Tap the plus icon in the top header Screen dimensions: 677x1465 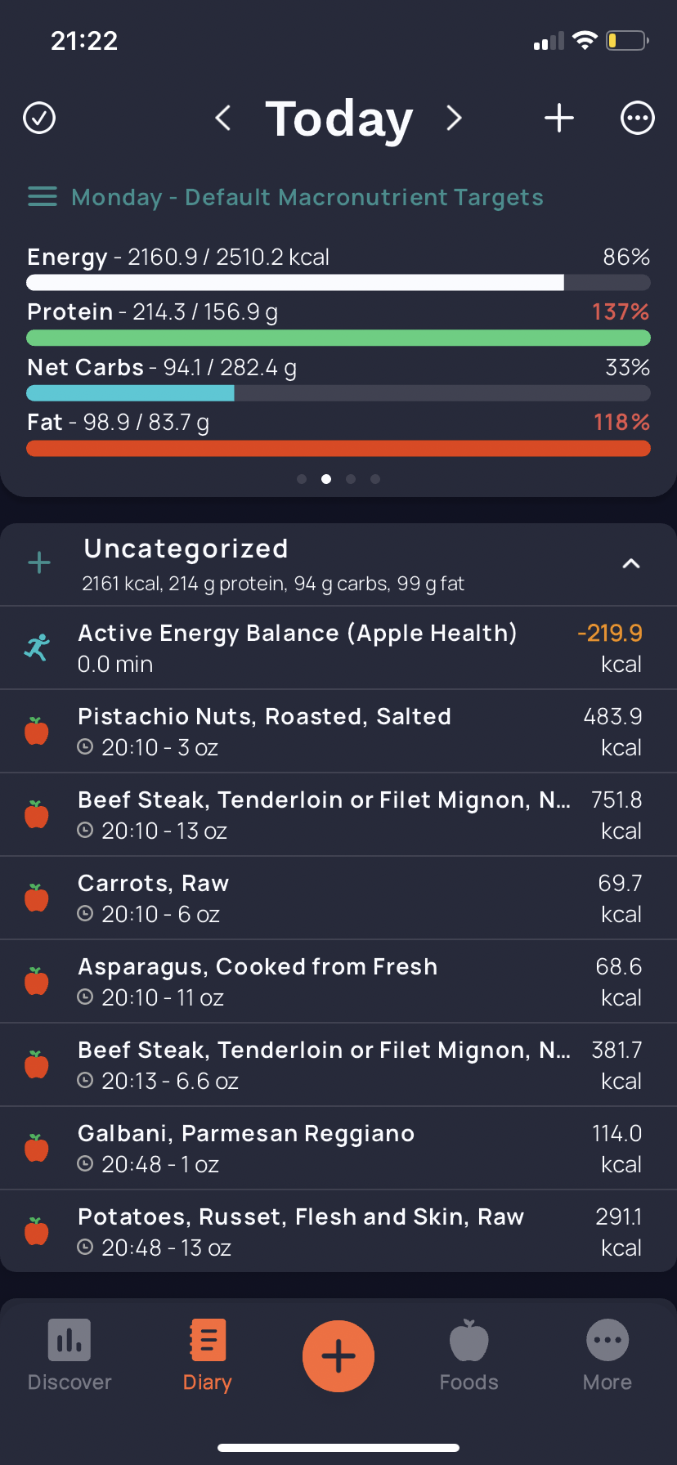(559, 118)
